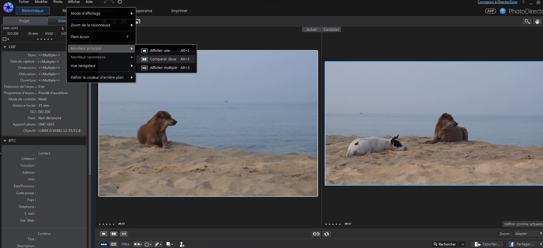Open the color label dropdown under ISO 200

(x=6, y=39)
